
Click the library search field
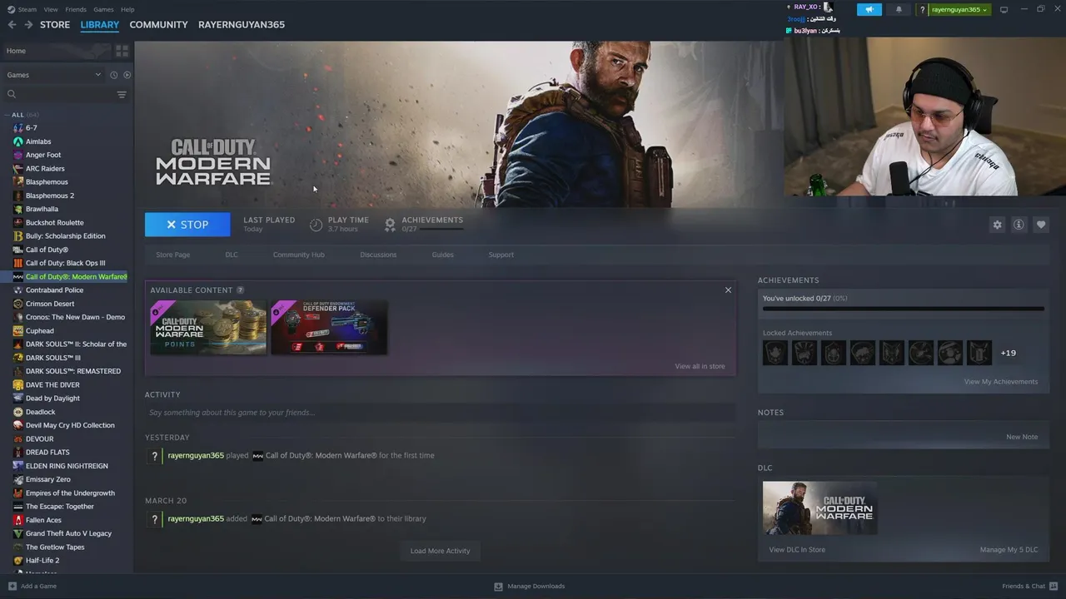(x=58, y=94)
